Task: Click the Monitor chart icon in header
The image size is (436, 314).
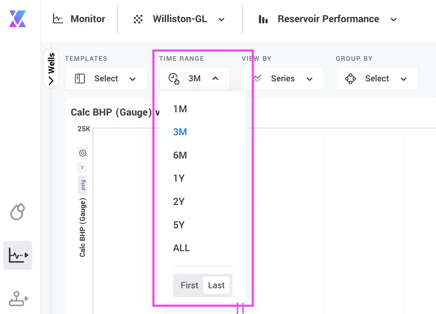Action: tap(58, 19)
